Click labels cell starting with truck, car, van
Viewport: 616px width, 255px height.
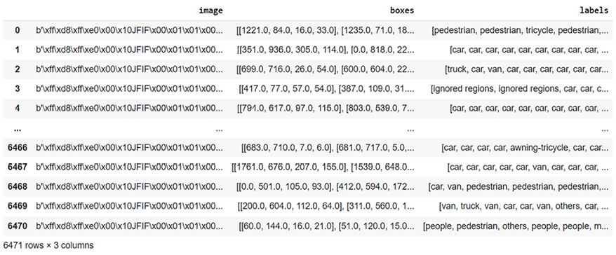(x=527, y=69)
